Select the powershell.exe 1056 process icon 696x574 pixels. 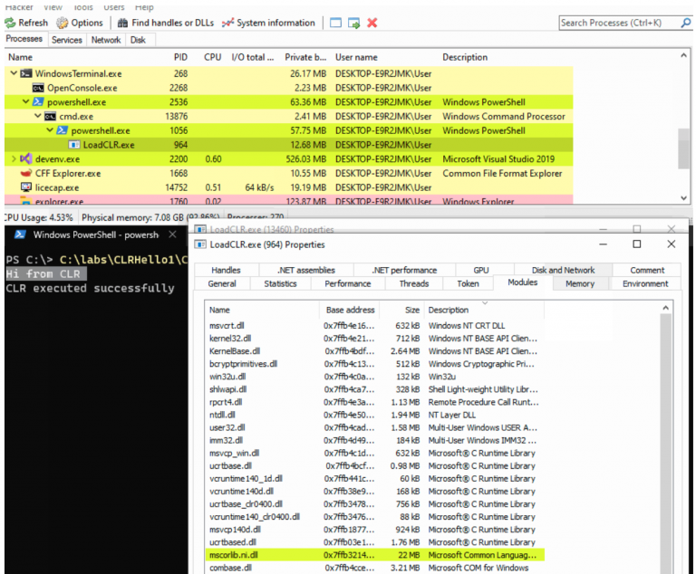click(63, 130)
